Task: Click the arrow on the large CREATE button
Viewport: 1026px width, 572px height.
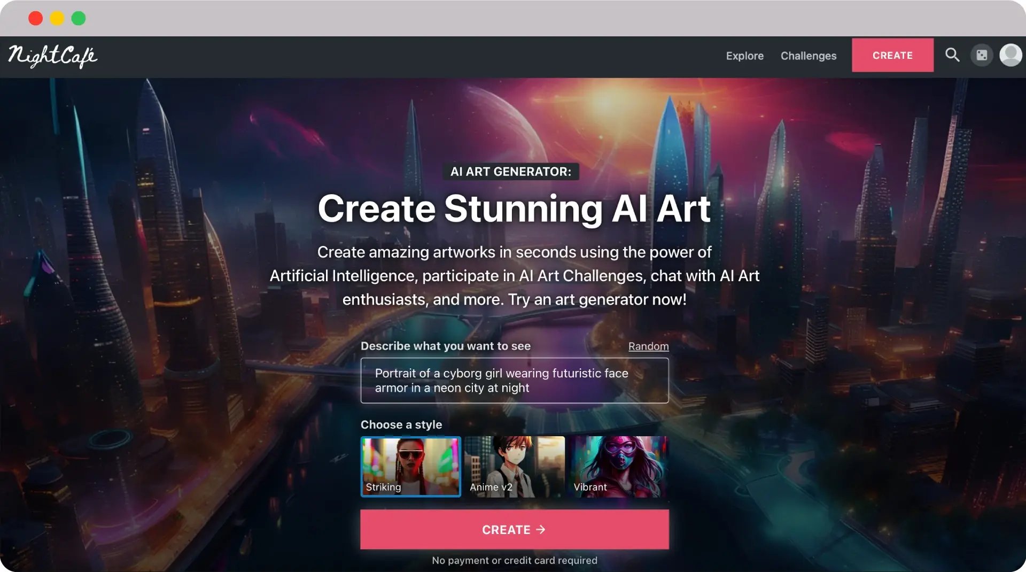Action: [x=541, y=529]
